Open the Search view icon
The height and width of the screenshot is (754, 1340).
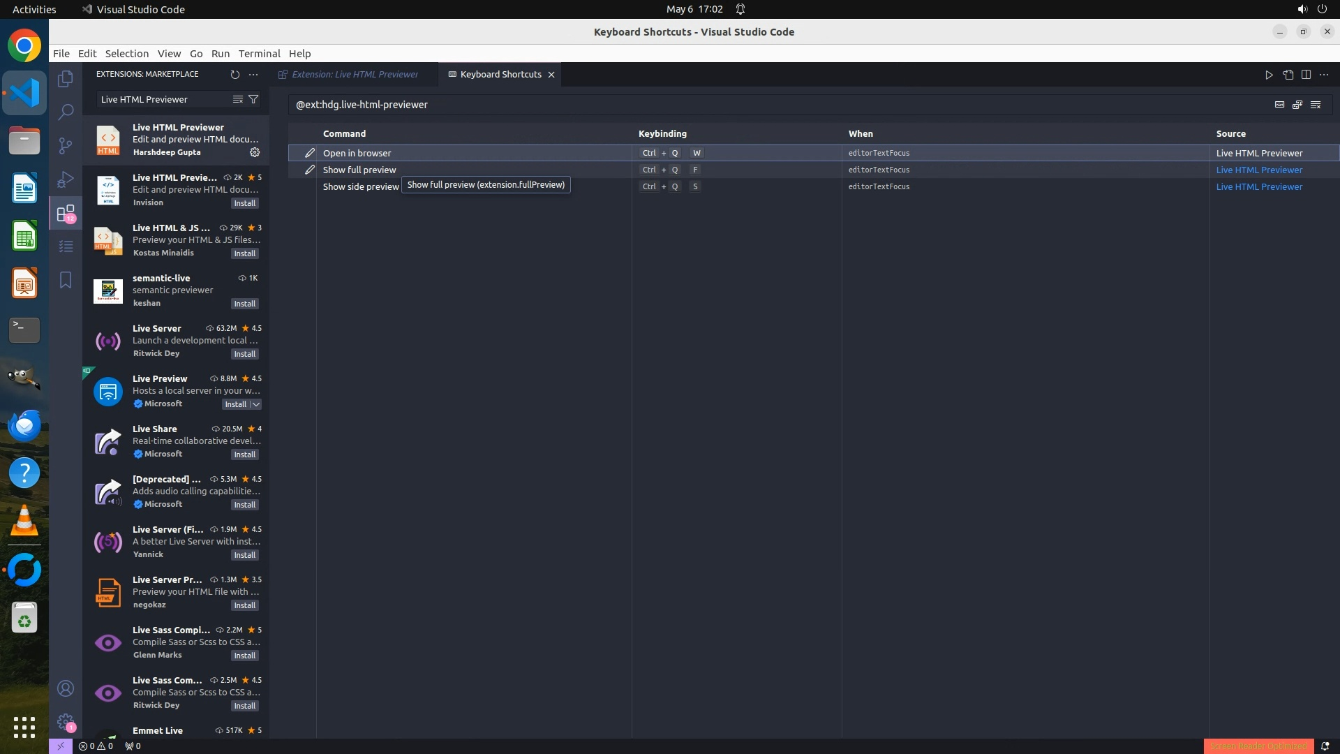tap(66, 112)
